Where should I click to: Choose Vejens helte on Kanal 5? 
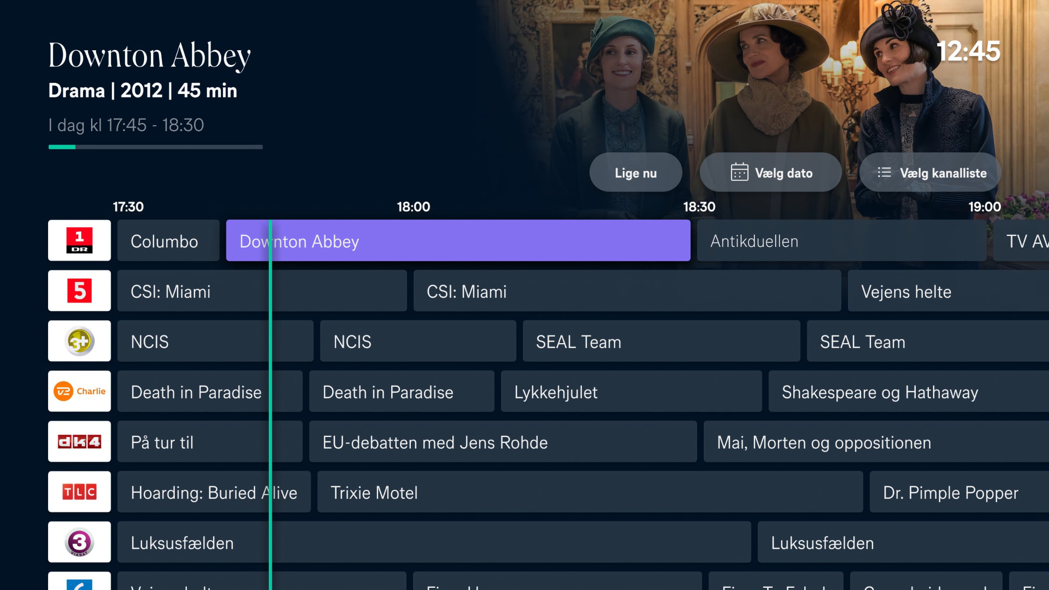948,291
